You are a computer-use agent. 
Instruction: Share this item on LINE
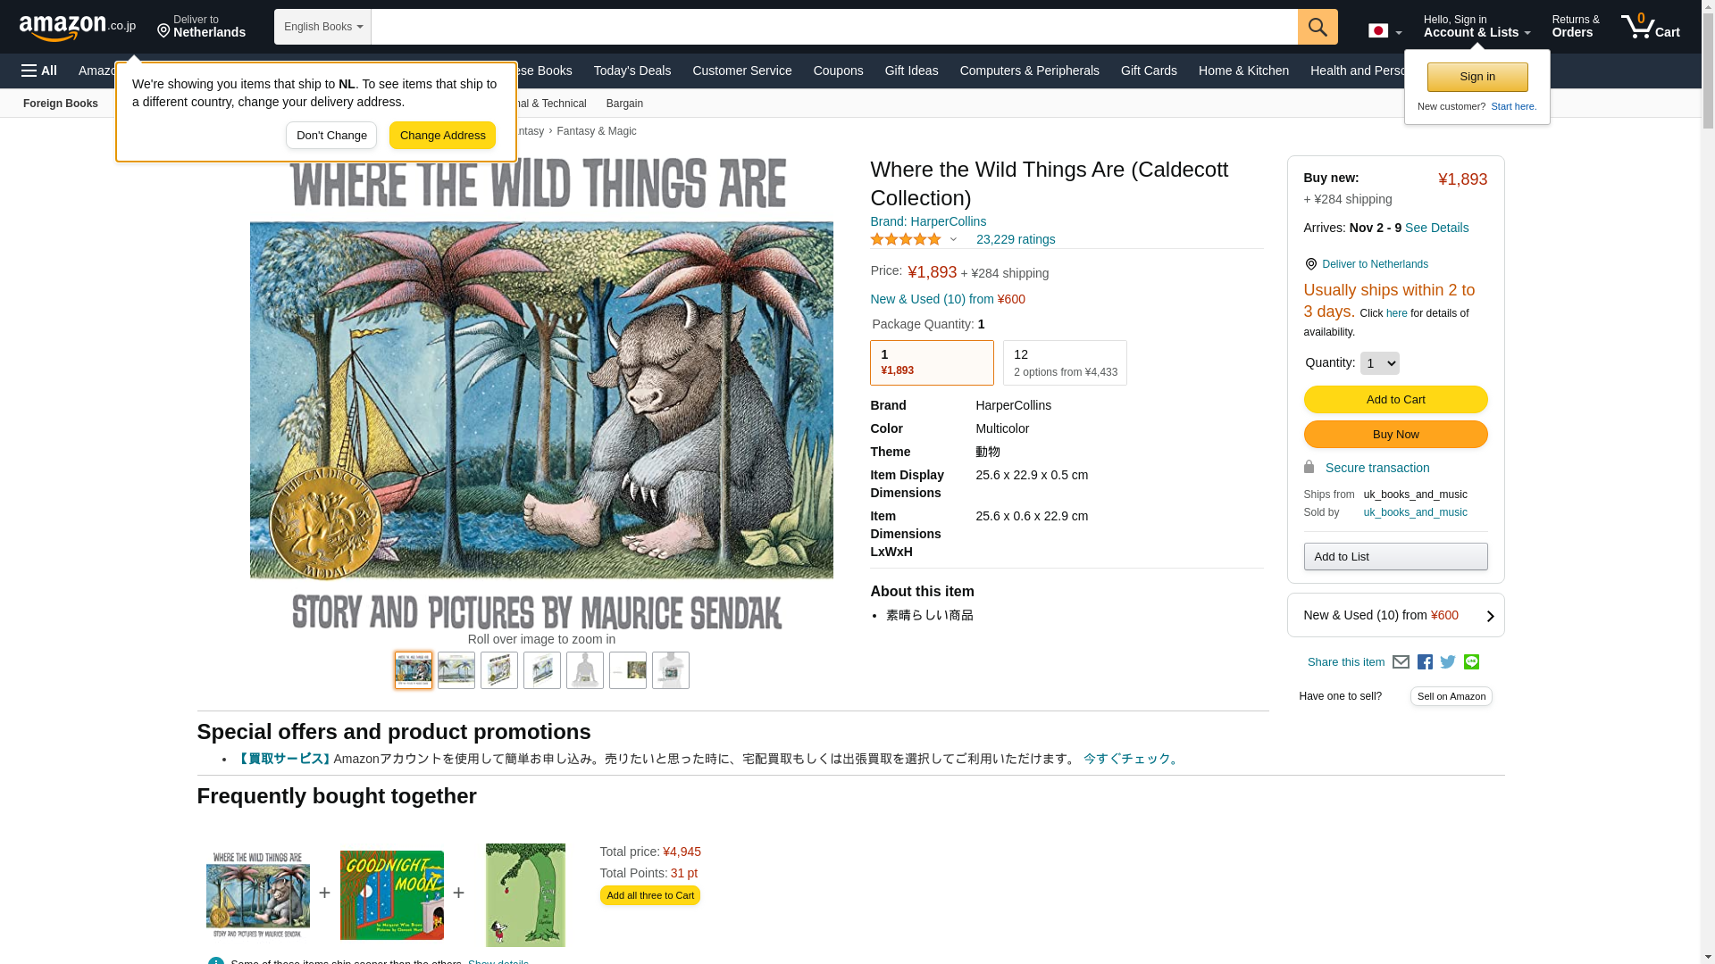tap(1471, 662)
